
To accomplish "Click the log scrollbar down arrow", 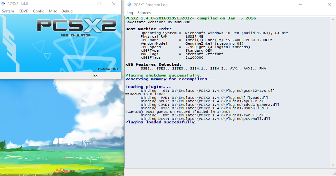I will coord(333,165).
